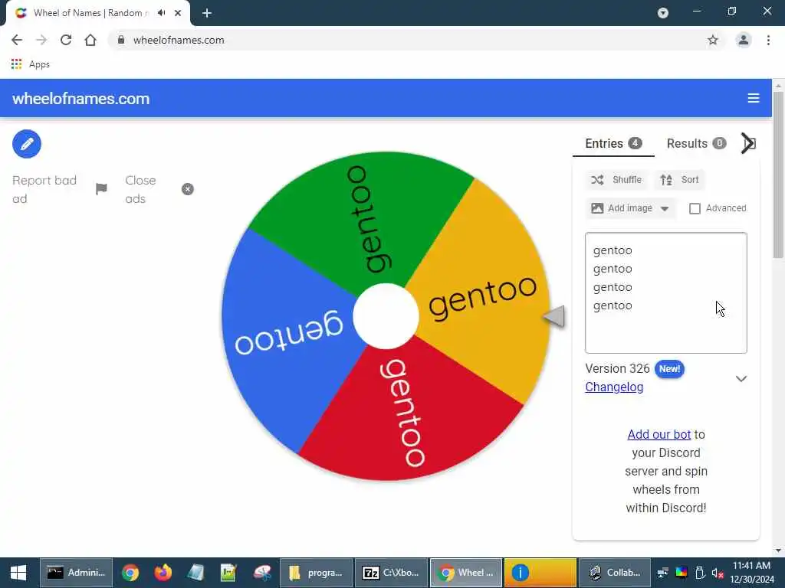Open Chrome three-dot menu
The image size is (785, 588).
tap(768, 40)
